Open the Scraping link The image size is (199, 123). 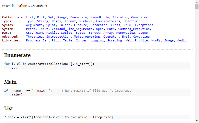tap(115, 40)
